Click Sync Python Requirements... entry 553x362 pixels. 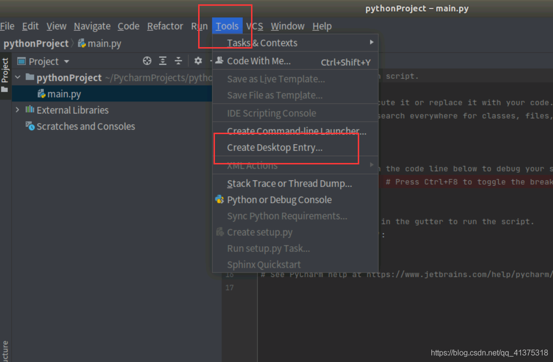[x=295, y=216]
